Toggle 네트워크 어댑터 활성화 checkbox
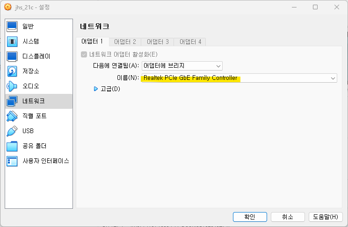This screenshot has height=227, width=348. tap(84, 54)
